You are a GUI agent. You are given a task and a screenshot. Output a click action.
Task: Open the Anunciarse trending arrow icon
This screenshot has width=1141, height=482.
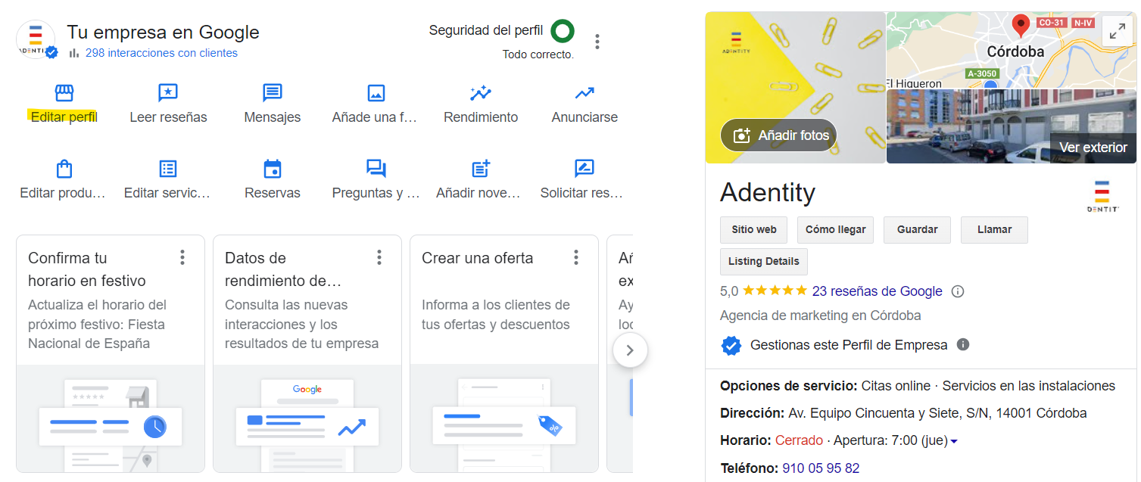585,93
